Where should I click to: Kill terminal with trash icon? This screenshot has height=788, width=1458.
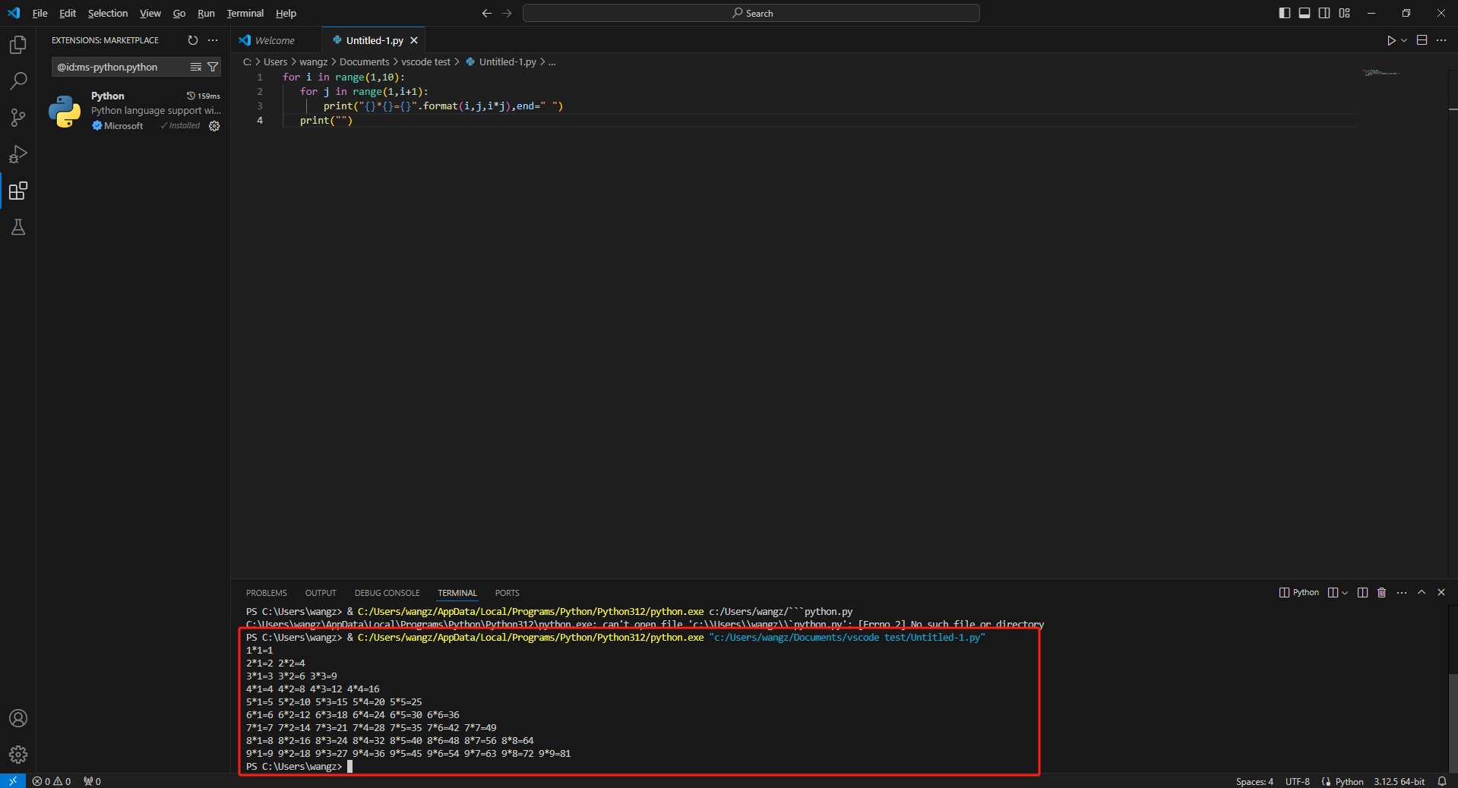[x=1382, y=593]
